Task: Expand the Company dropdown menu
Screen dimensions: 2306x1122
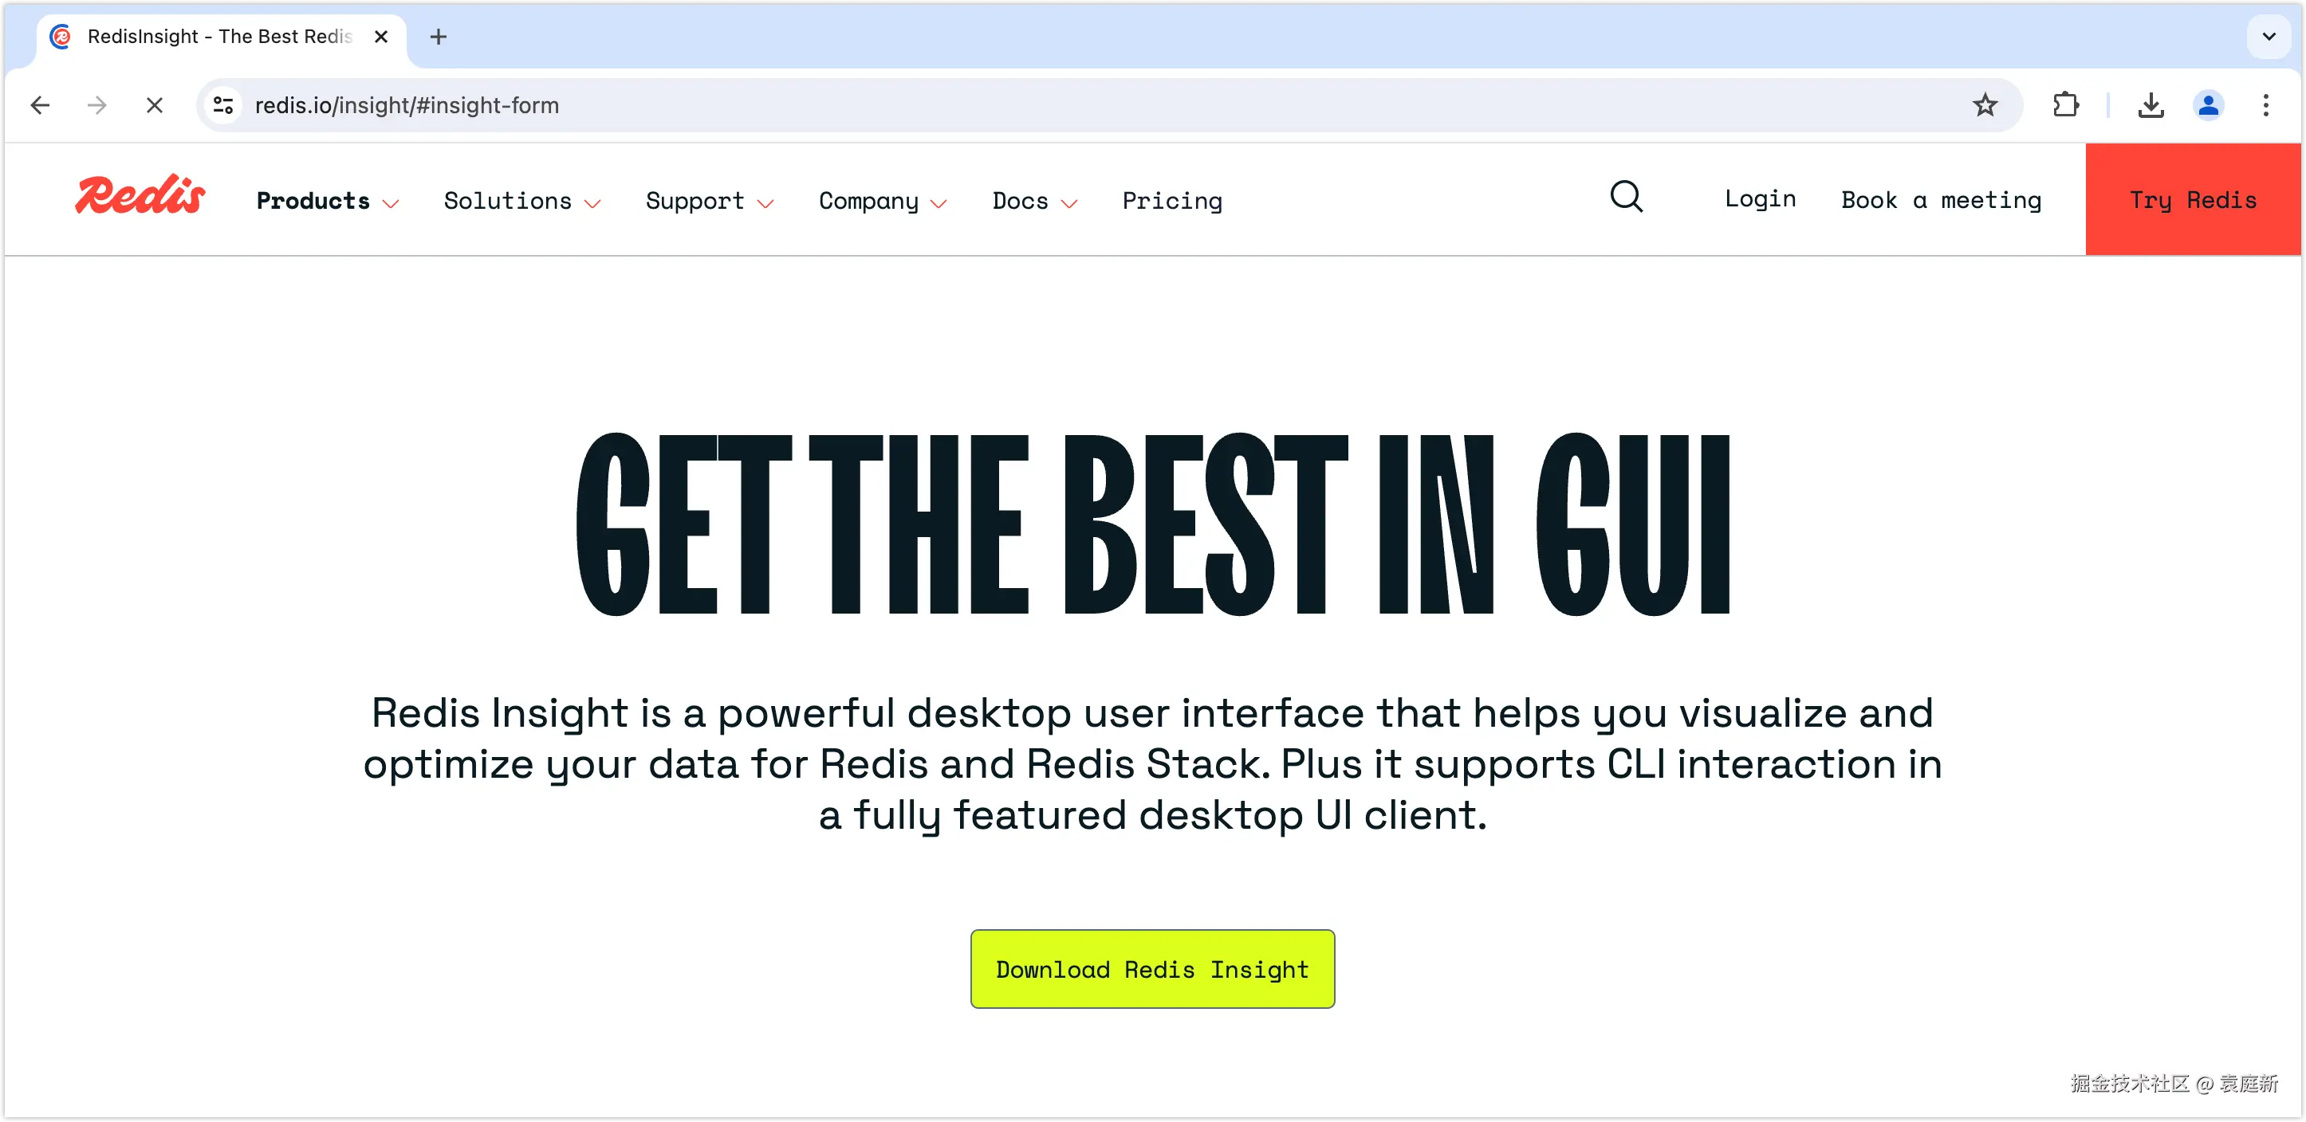Action: [882, 202]
